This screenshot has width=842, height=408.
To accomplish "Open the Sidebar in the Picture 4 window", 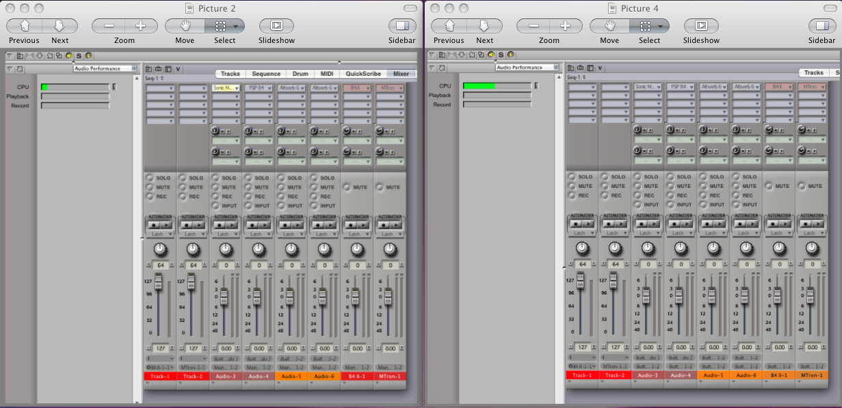I will click(x=822, y=26).
